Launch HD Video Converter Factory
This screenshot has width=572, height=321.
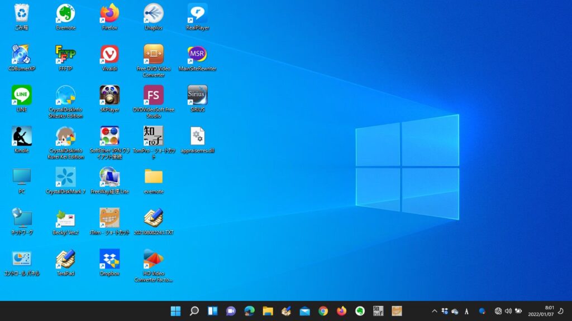coord(153,258)
